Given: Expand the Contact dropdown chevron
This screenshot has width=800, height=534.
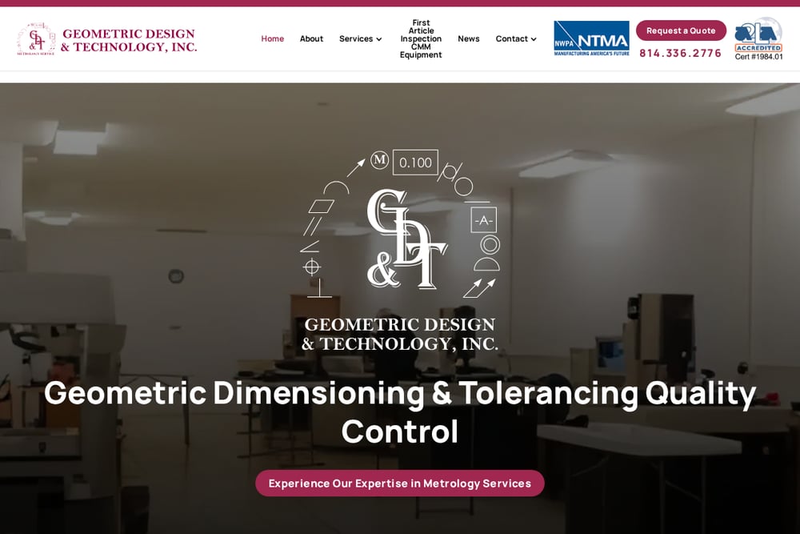Looking at the screenshot, I should (x=534, y=39).
